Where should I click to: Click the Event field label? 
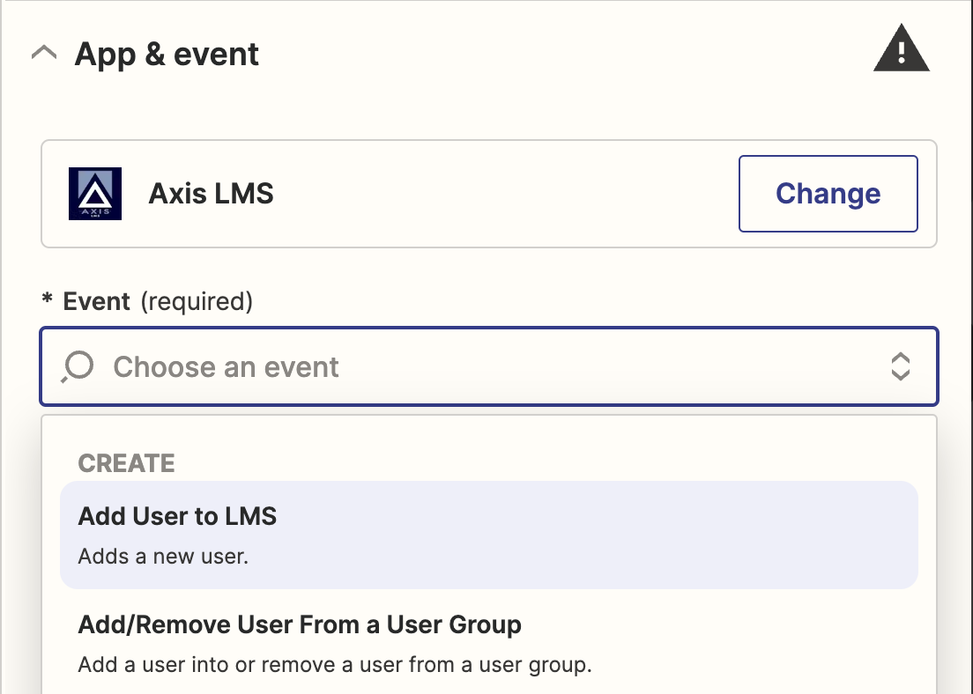[x=97, y=302]
